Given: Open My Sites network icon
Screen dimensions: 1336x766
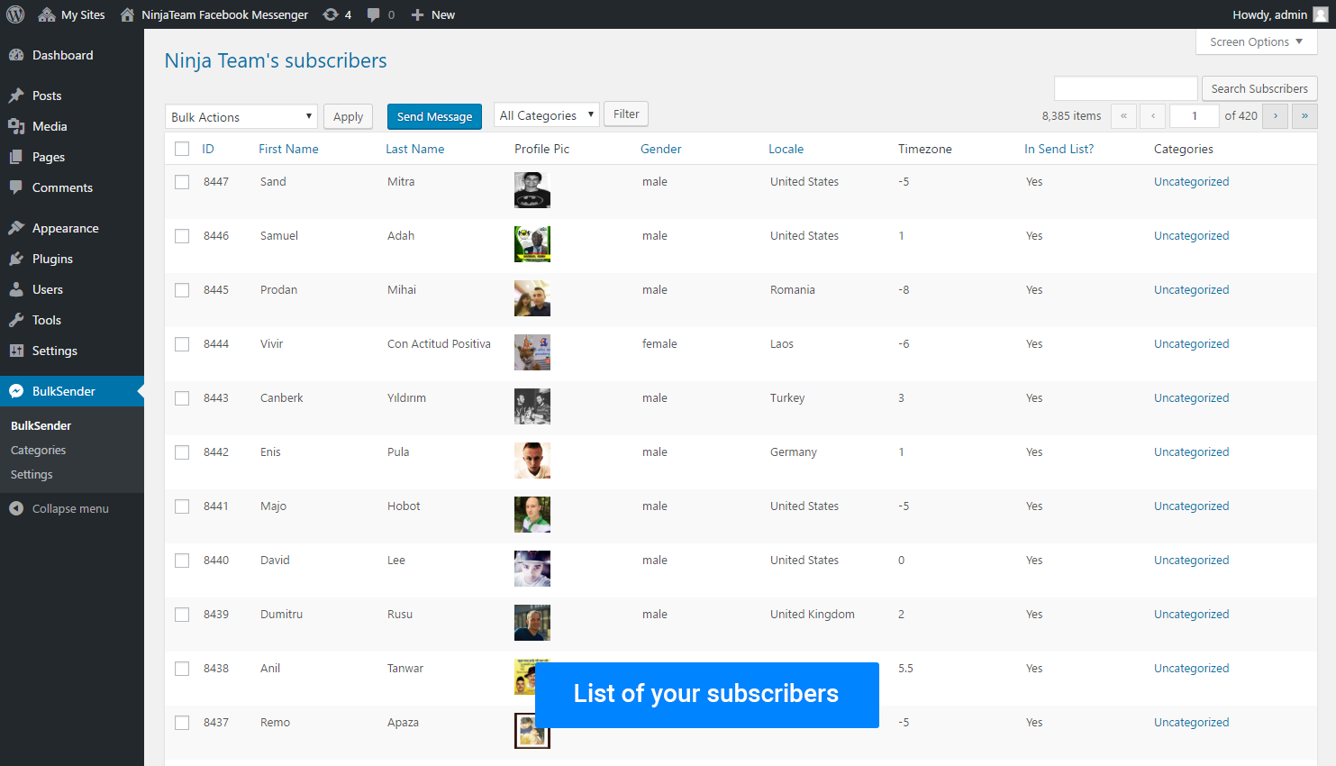Looking at the screenshot, I should click(x=47, y=14).
